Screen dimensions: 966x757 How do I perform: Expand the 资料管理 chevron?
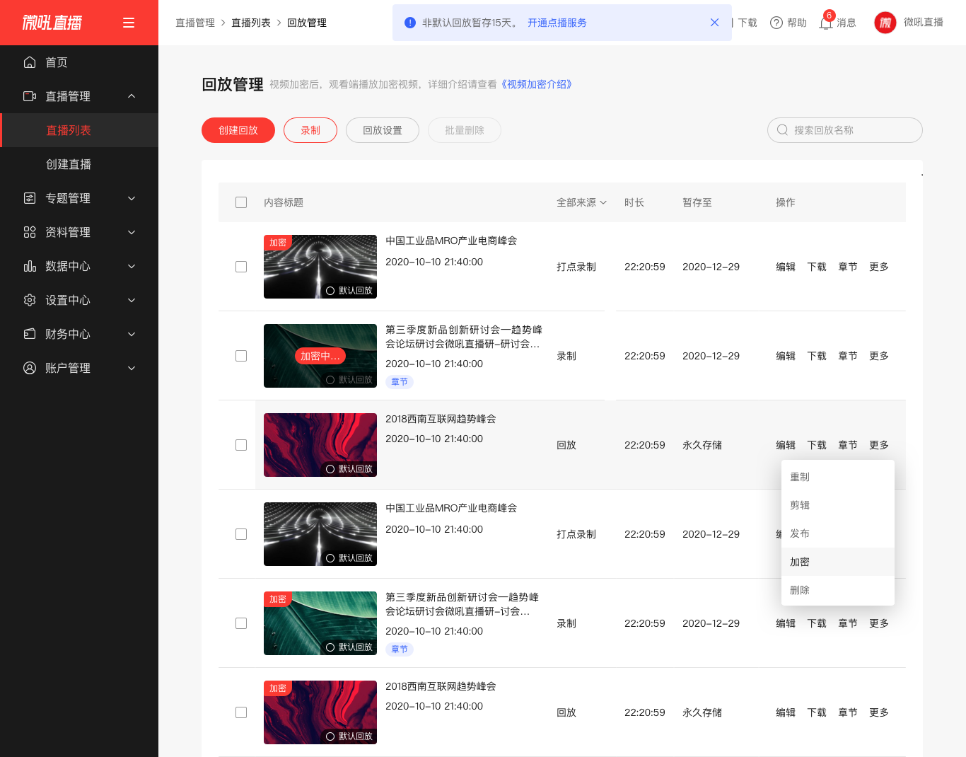click(132, 232)
